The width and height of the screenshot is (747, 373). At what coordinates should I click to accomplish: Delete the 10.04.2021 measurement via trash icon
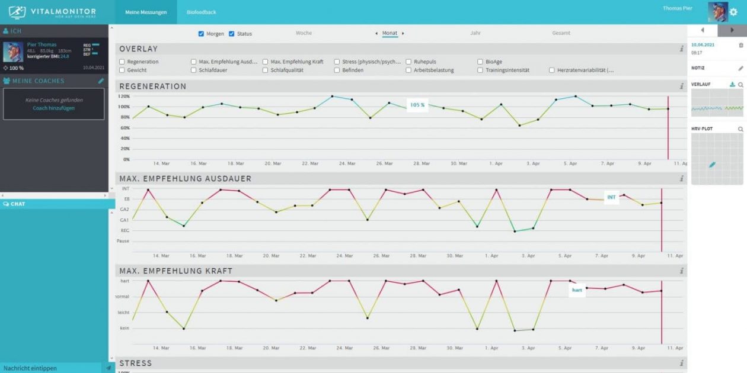(740, 45)
